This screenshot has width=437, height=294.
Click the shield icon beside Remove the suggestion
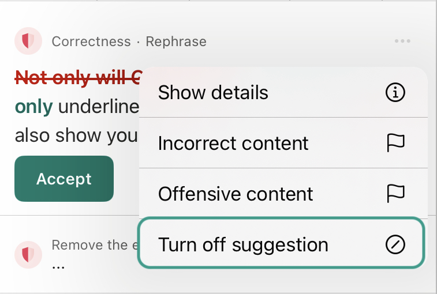point(28,255)
